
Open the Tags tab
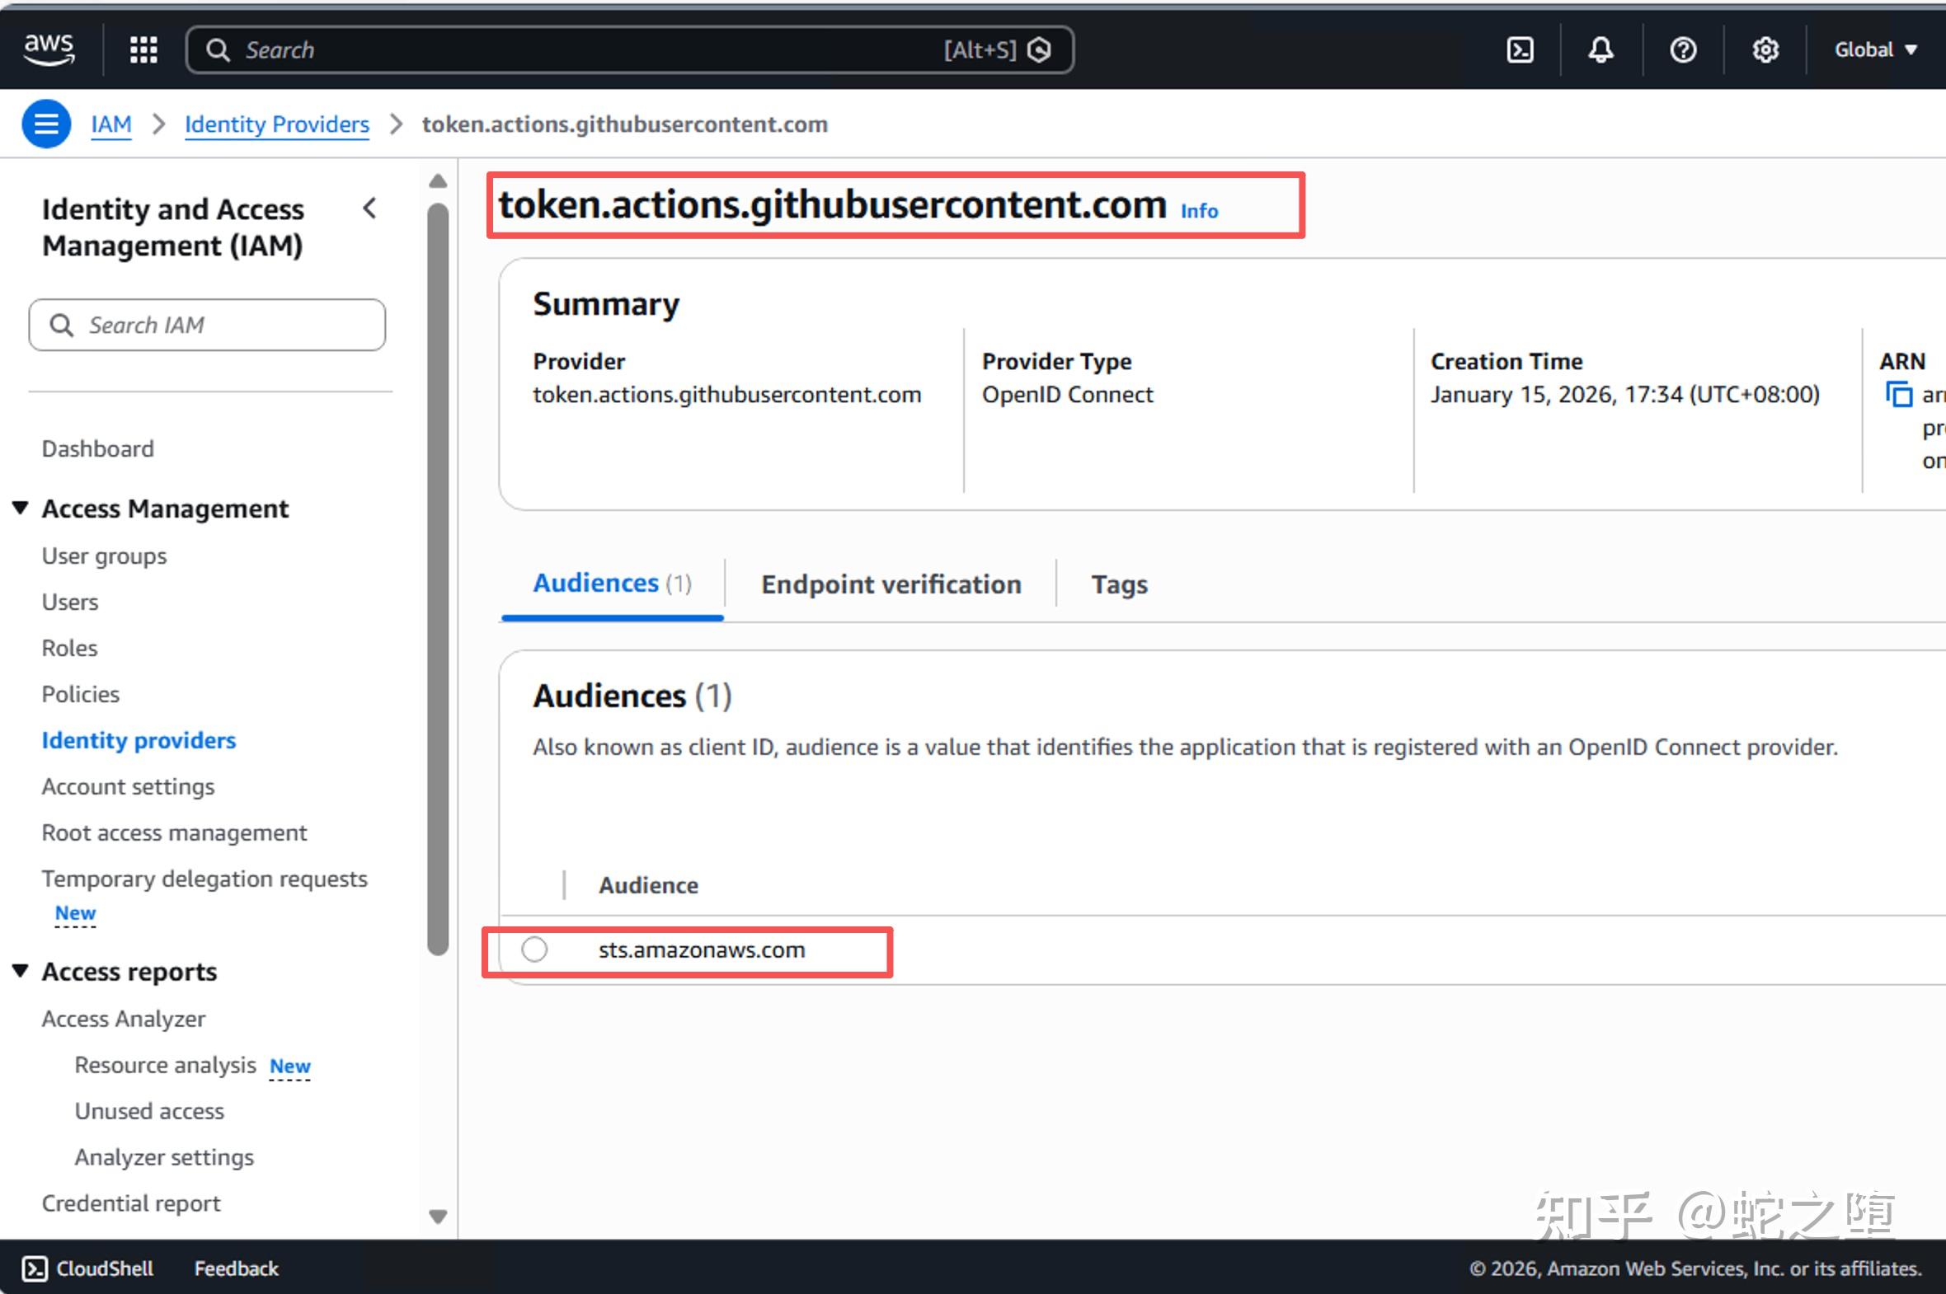coord(1119,584)
